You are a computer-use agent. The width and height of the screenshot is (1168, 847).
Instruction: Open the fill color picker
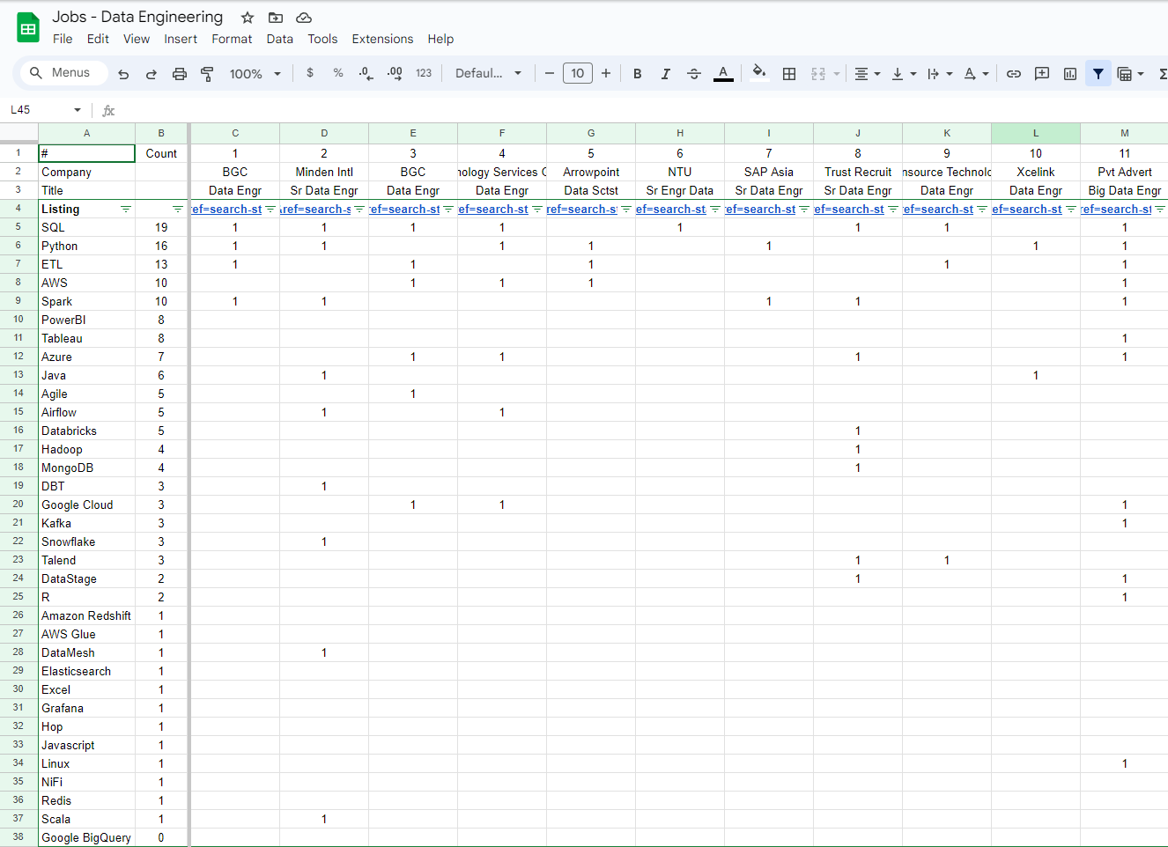(x=759, y=73)
